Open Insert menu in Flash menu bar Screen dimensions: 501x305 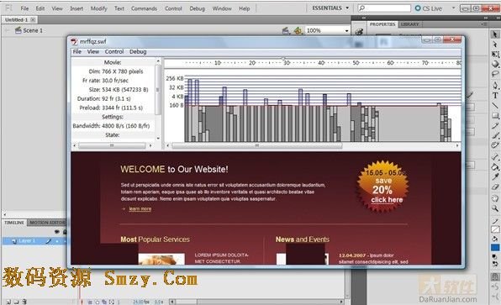(x=76, y=8)
